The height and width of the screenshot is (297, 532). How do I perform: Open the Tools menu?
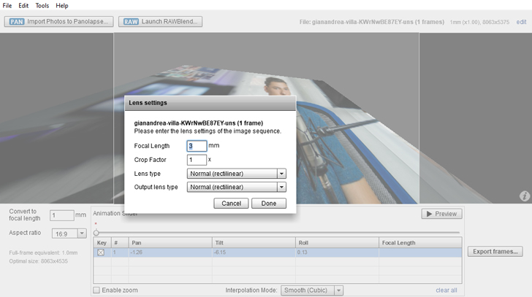[x=42, y=5]
